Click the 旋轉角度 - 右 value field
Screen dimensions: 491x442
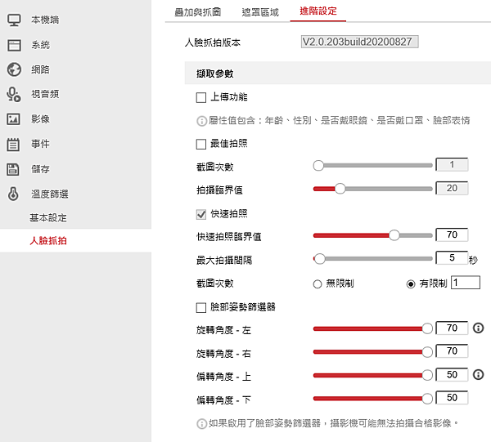coord(452,351)
